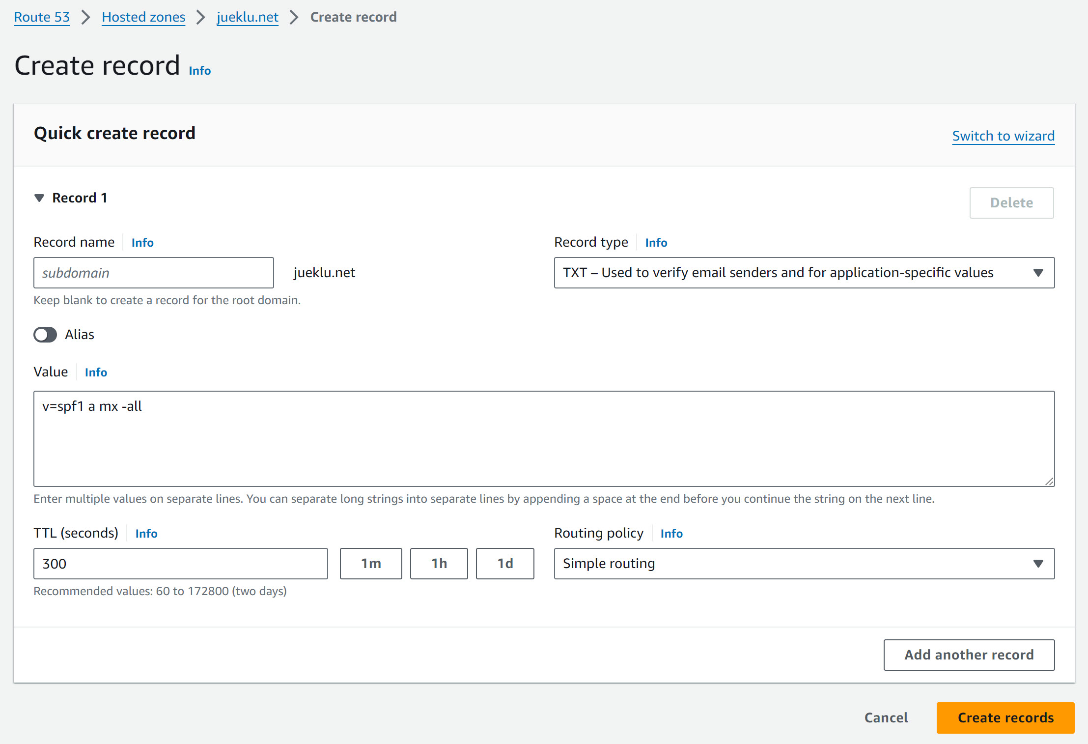
Task: Toggle the Alias switch
Action: click(x=45, y=335)
